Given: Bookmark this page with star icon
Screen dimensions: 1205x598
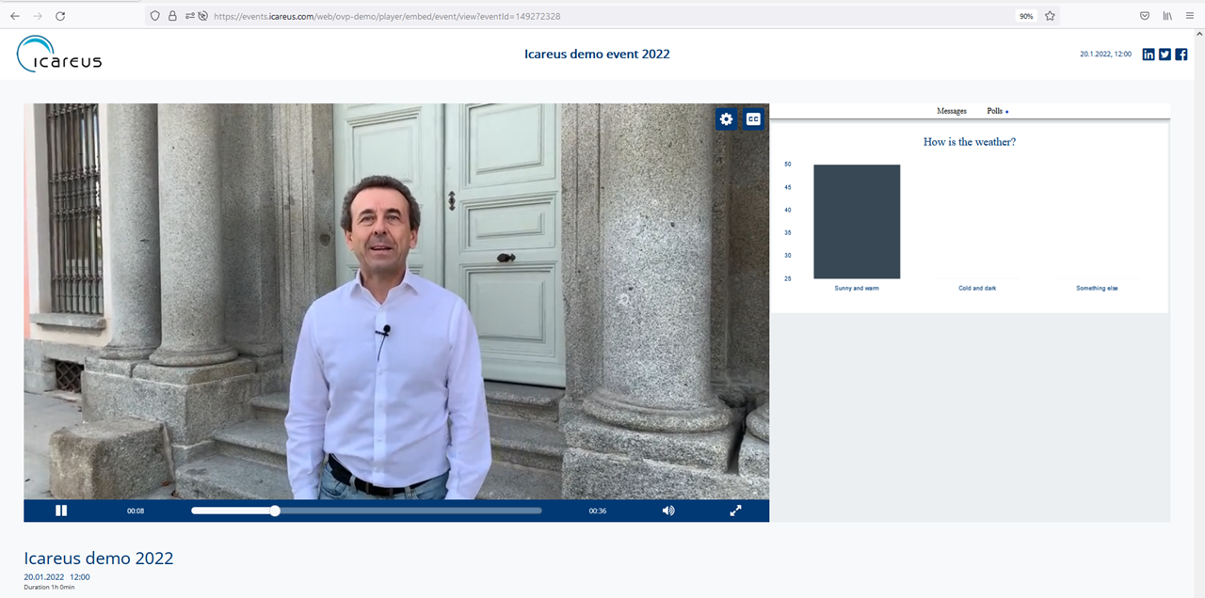Looking at the screenshot, I should pos(1050,16).
